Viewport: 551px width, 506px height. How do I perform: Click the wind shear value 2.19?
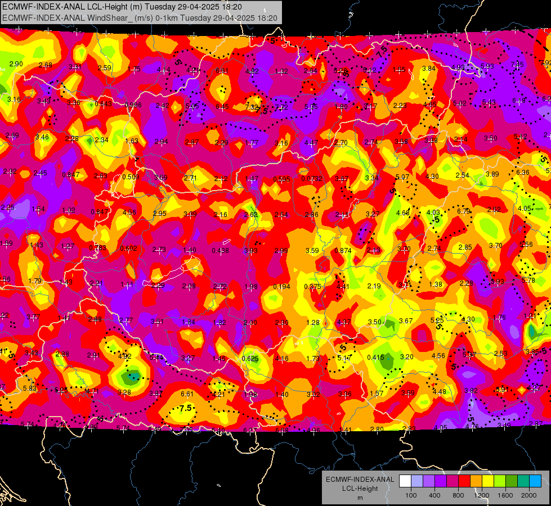pos(374,286)
